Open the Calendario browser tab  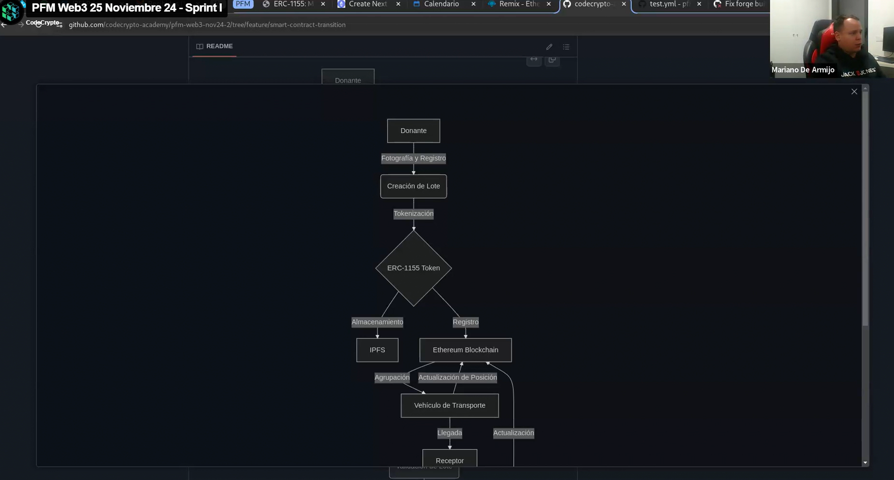pyautogui.click(x=441, y=4)
